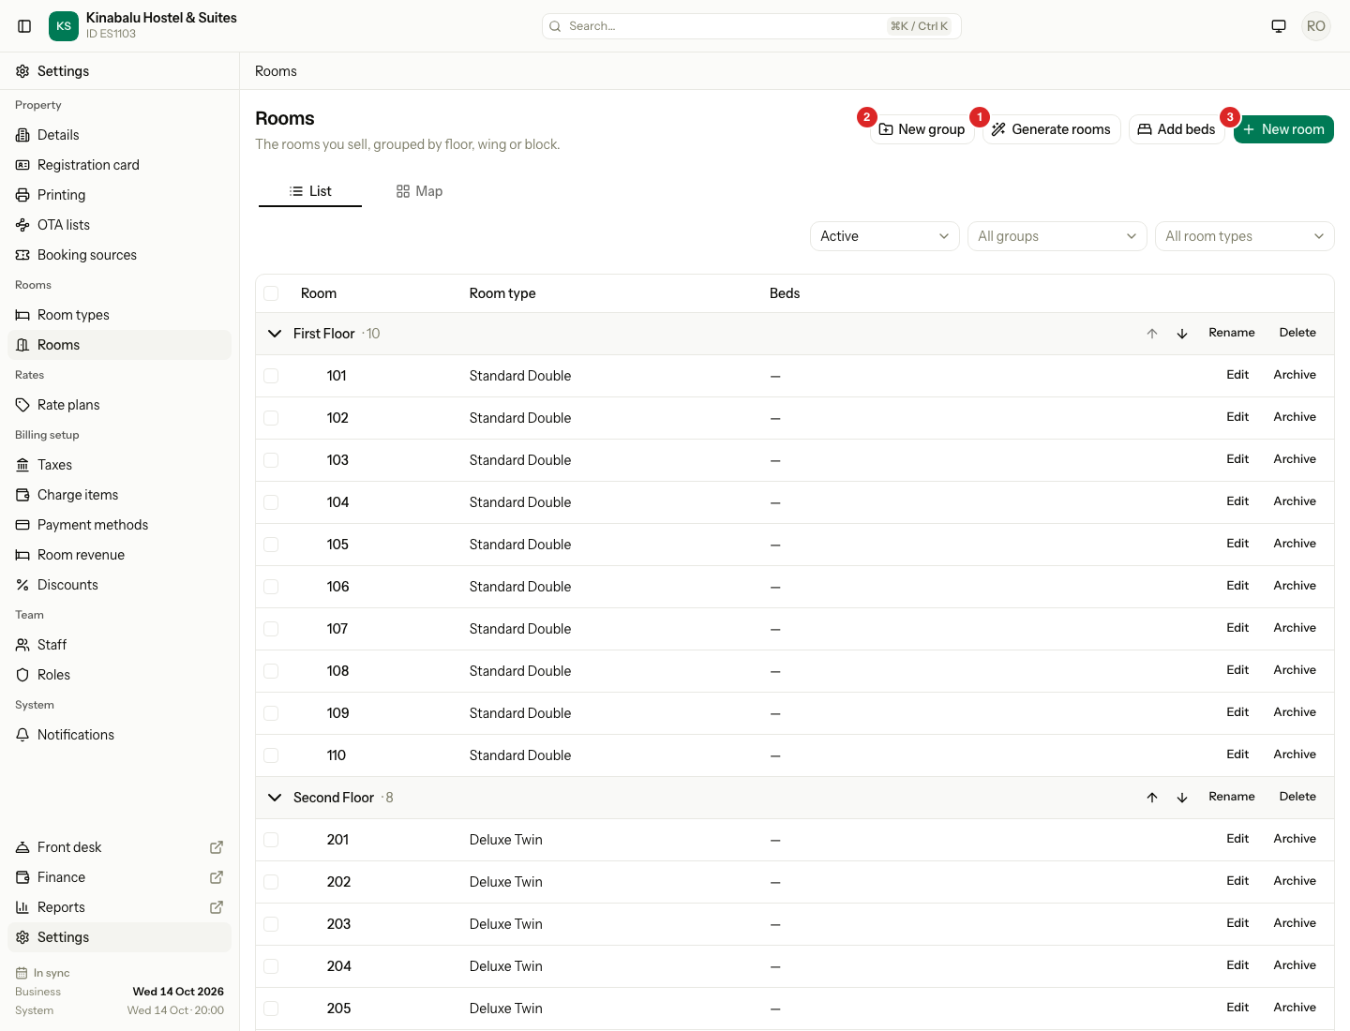Edit room 202
This screenshot has height=1031, width=1350.
point(1237,881)
